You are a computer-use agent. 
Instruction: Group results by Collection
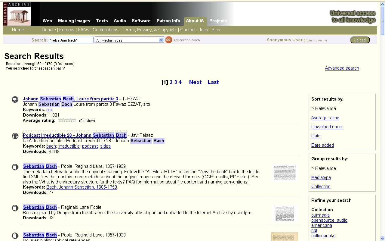[x=321, y=186]
